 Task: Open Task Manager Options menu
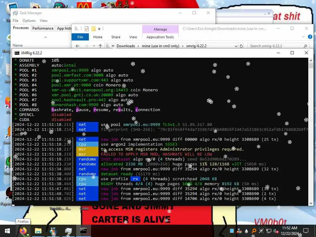[x=29, y=21]
